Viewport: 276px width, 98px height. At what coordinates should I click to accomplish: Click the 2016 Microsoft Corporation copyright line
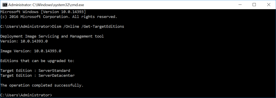point(59,17)
